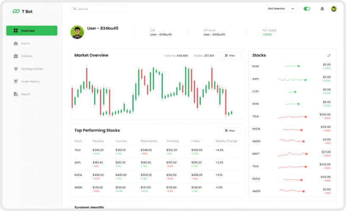This screenshot has height=211, width=346.
Task: Open notifications bell icon
Action: [x=322, y=9]
